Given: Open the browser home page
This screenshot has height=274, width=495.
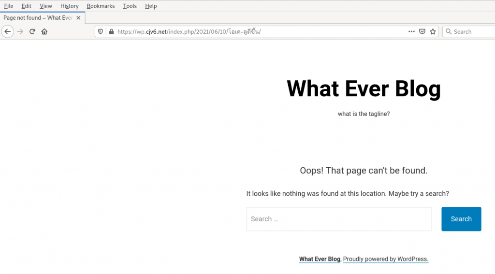Looking at the screenshot, I should (x=44, y=31).
